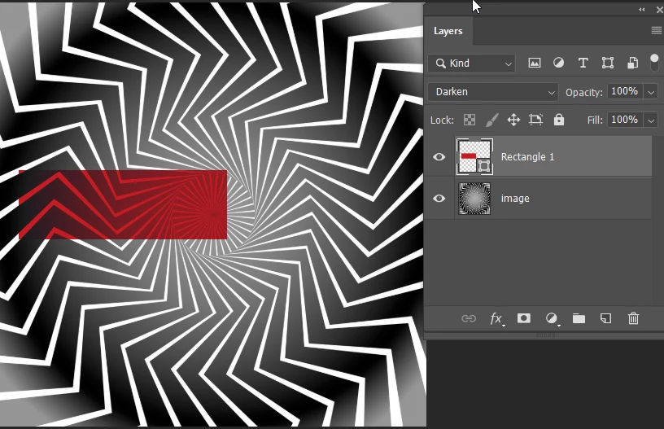This screenshot has width=664, height=429.
Task: Hide the Rectangle 1 layer
Action: tap(439, 156)
